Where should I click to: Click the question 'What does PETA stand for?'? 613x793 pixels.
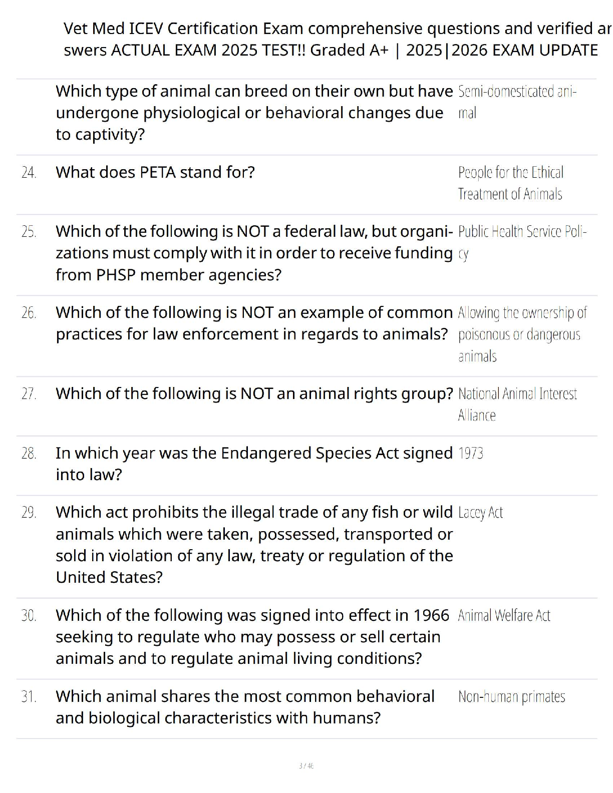tap(155, 172)
